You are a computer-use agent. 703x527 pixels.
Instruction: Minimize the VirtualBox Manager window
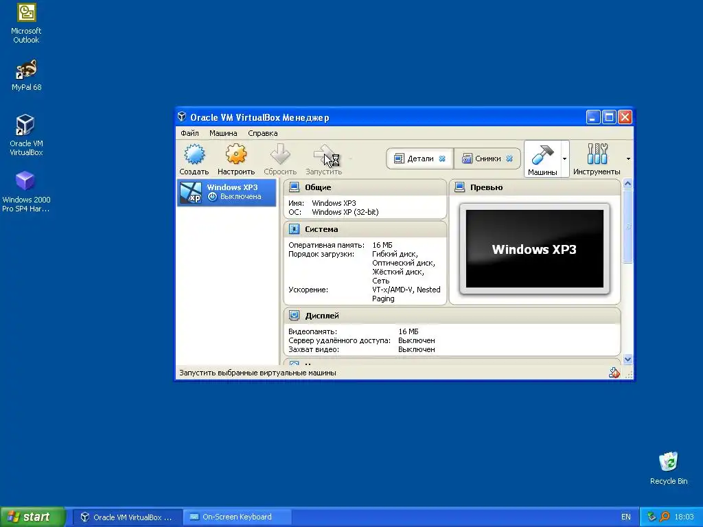pyautogui.click(x=592, y=117)
